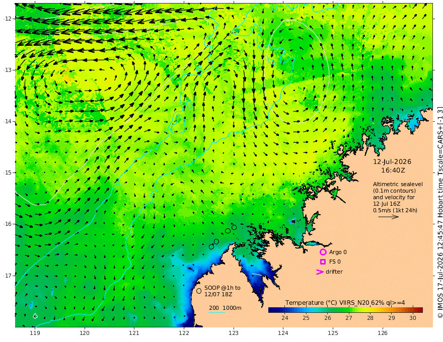This screenshot has width=443, height=342.
Task: Click colorbar tick label 28
Action: pyautogui.click(x=370, y=318)
